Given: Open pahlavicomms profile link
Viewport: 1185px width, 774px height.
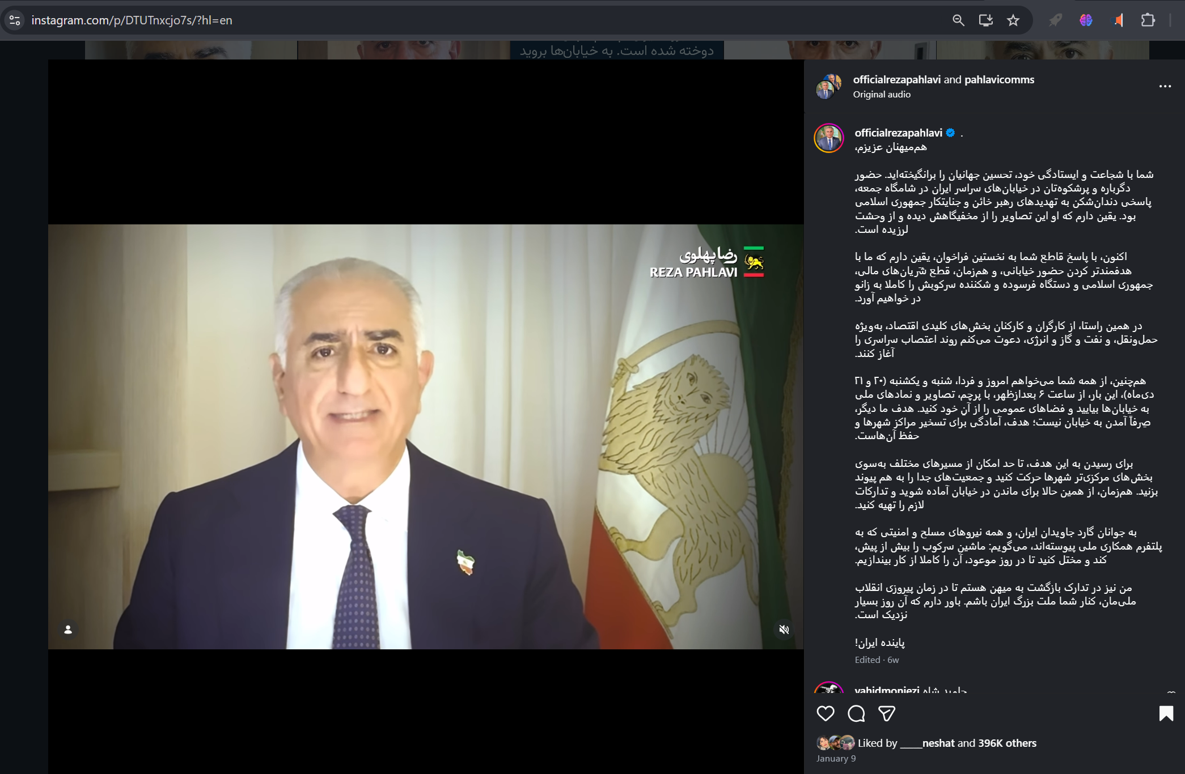Looking at the screenshot, I should (x=999, y=79).
